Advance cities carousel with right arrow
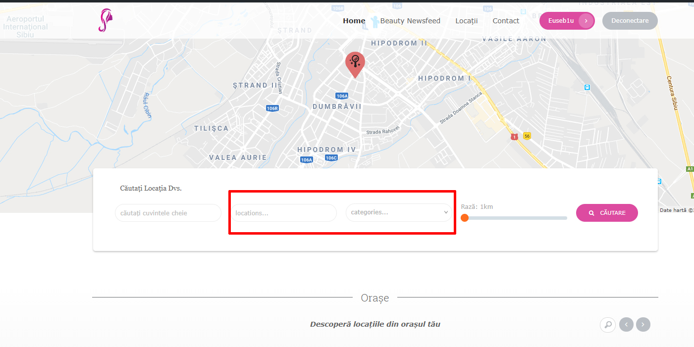The image size is (694, 347). pyautogui.click(x=643, y=325)
